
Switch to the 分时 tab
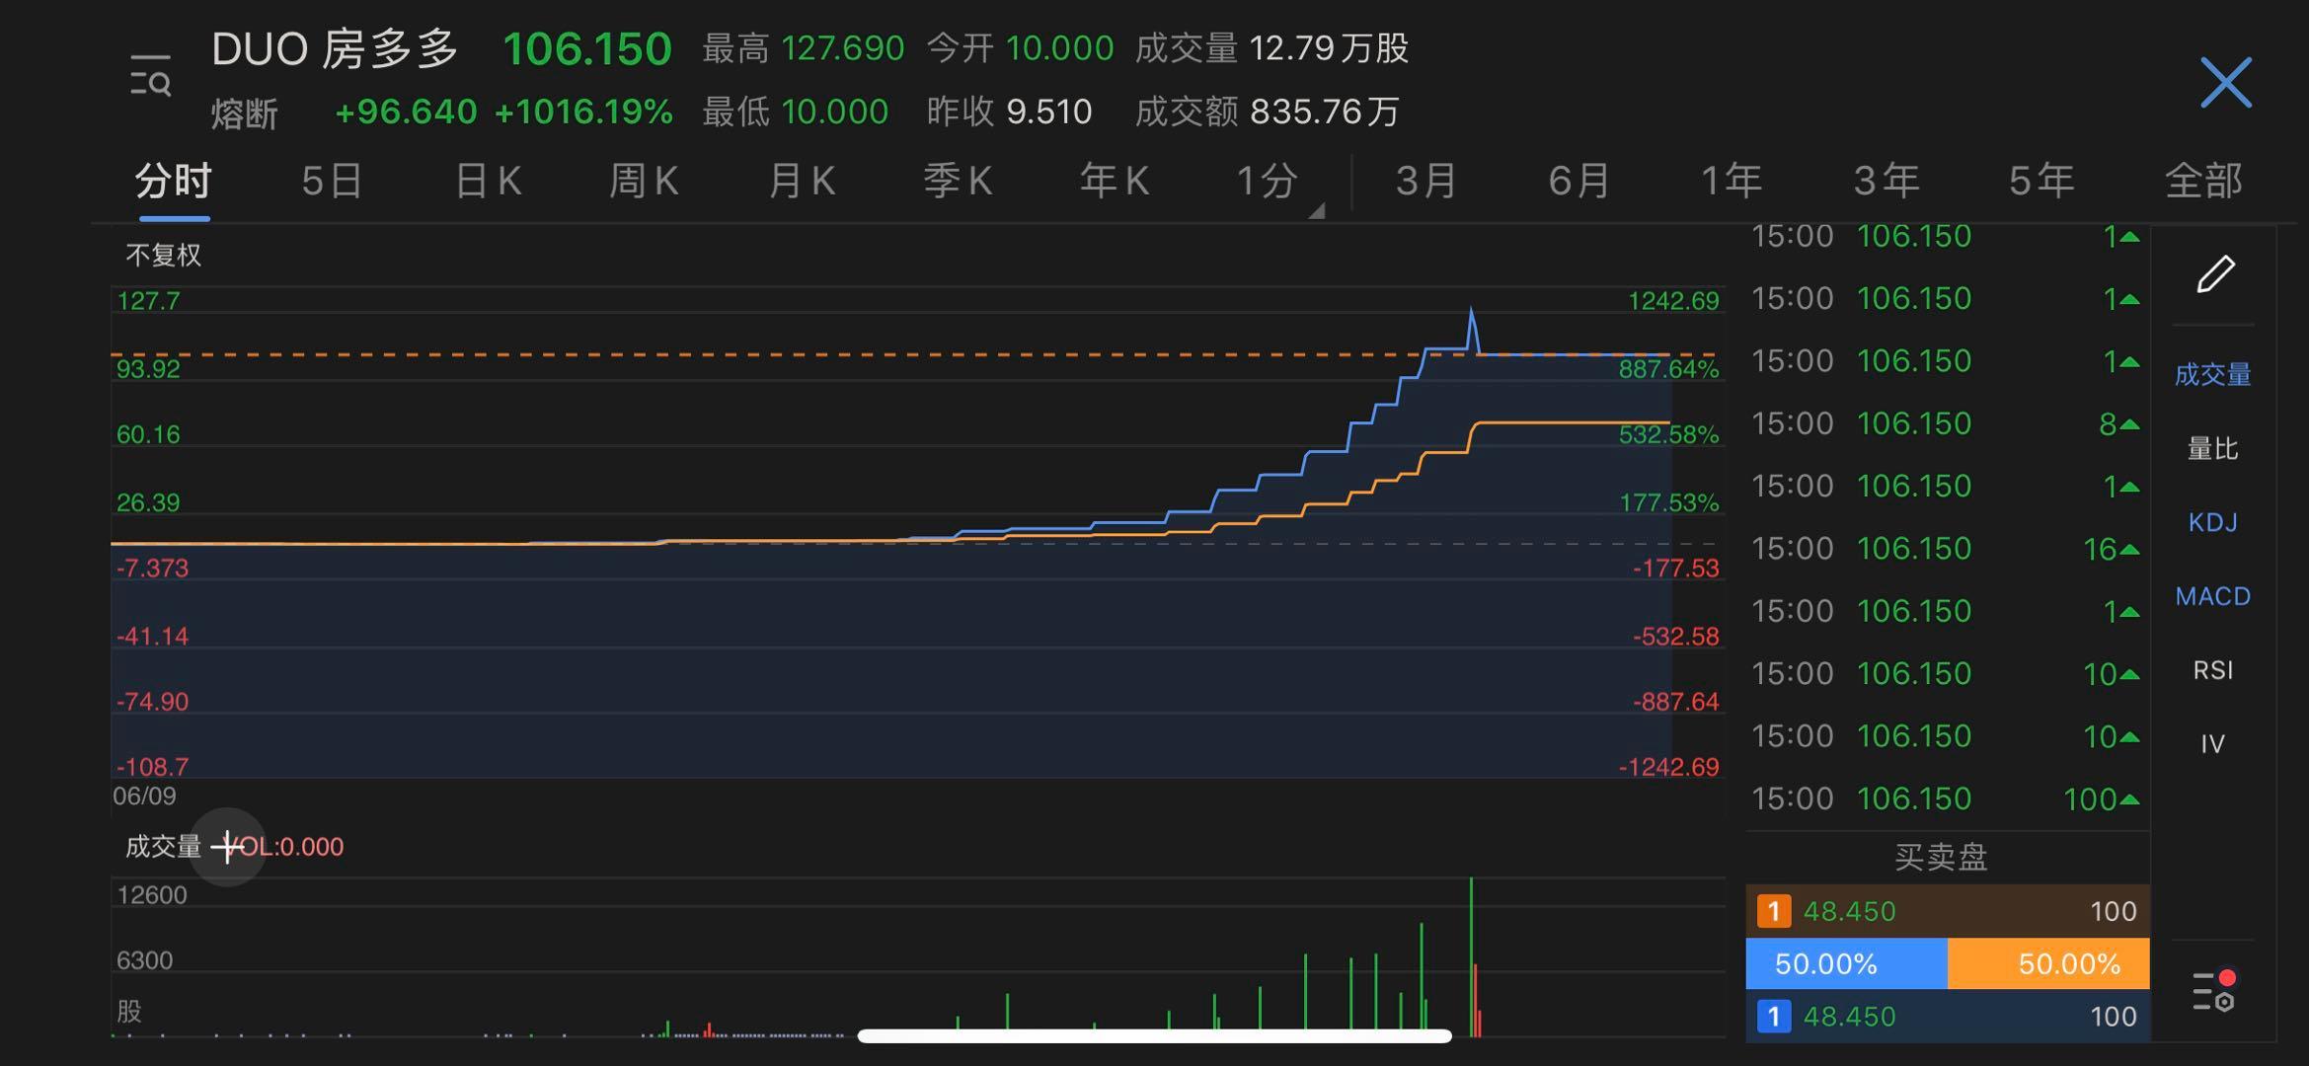point(174,182)
